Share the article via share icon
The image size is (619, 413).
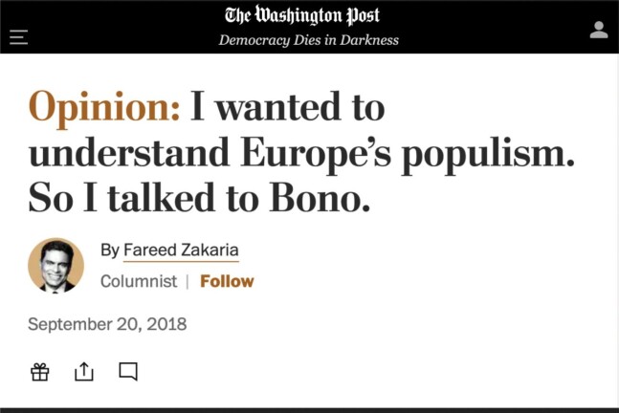pyautogui.click(x=84, y=372)
